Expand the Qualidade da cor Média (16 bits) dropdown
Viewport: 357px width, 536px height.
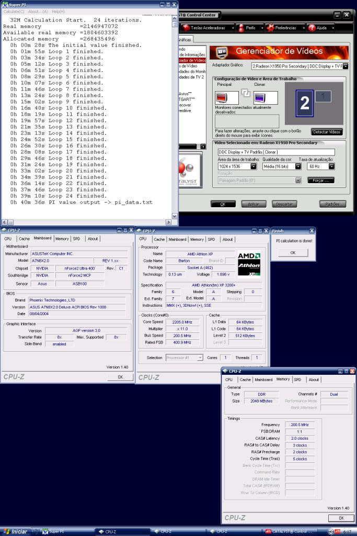click(x=298, y=166)
